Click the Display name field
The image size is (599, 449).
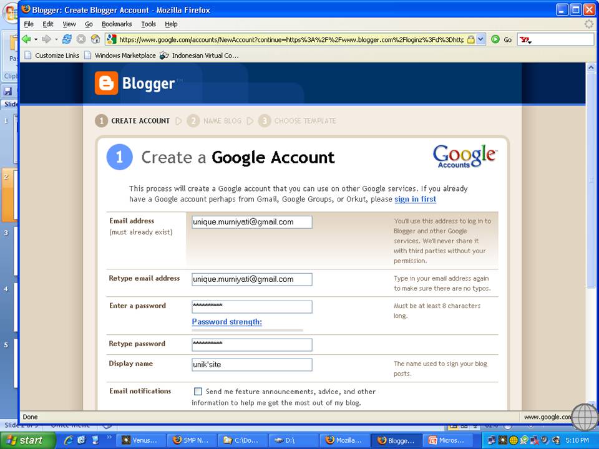coord(251,365)
